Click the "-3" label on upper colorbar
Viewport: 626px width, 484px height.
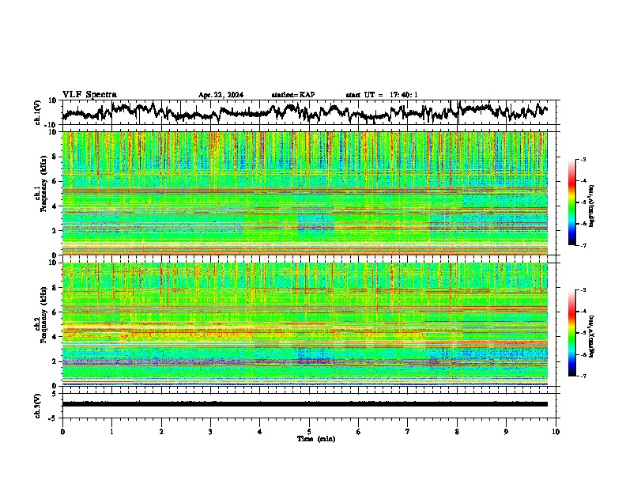point(583,159)
